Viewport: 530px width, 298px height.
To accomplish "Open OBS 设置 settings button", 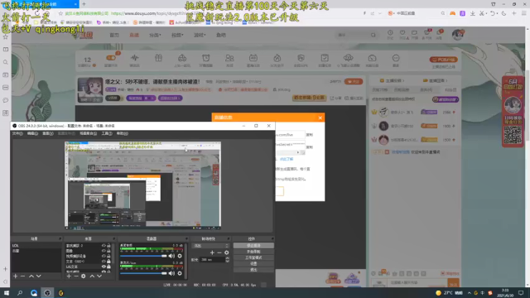I will [x=253, y=263].
